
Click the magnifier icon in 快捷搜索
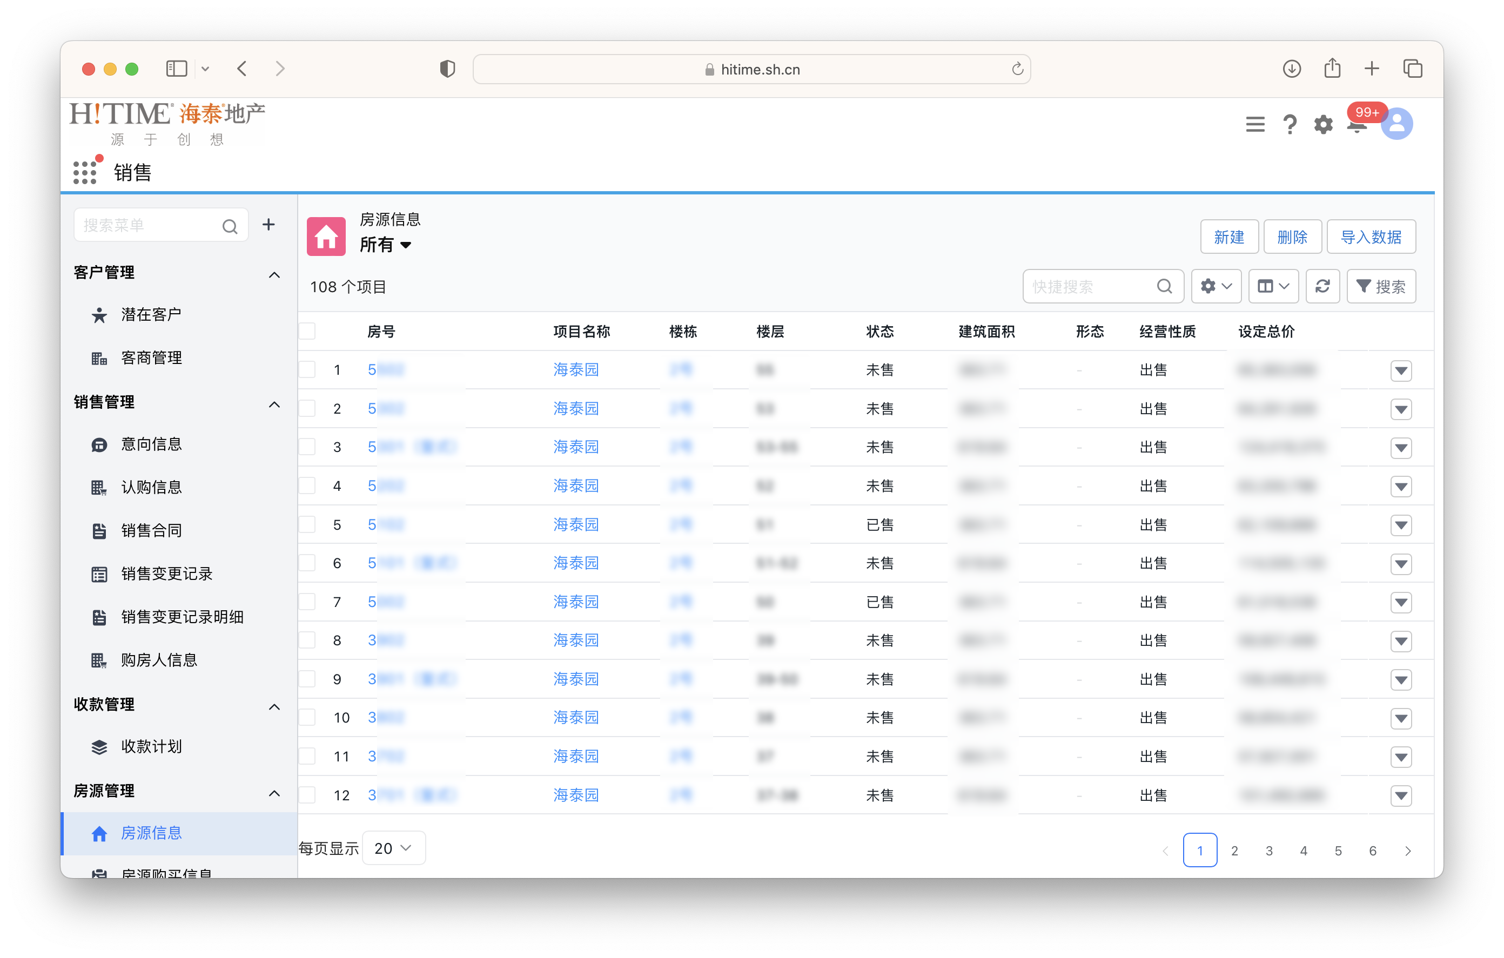coord(1164,286)
